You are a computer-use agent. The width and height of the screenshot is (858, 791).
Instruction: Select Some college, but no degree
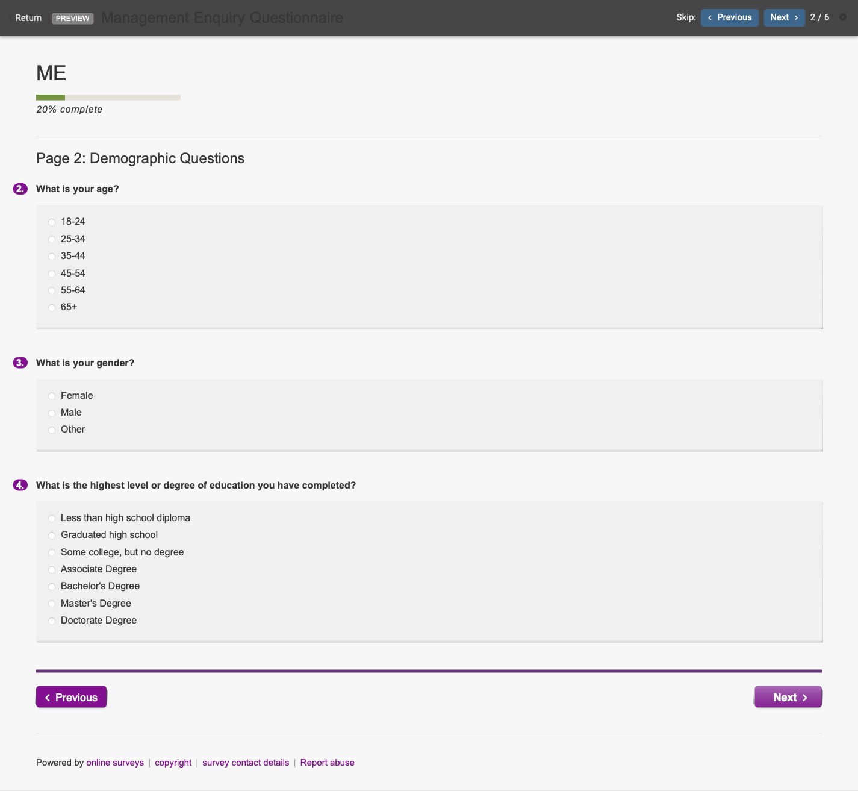(52, 552)
